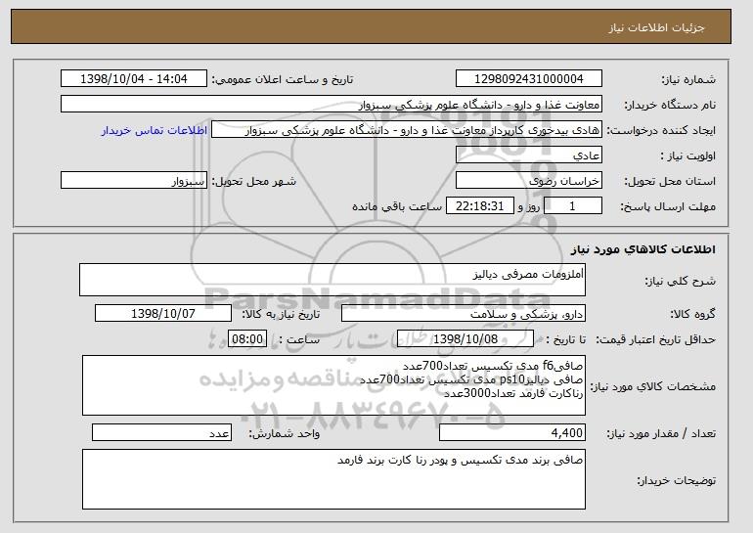The width and height of the screenshot is (753, 533).
Task: Click the label اولویت نیاز
Action: coord(687,155)
